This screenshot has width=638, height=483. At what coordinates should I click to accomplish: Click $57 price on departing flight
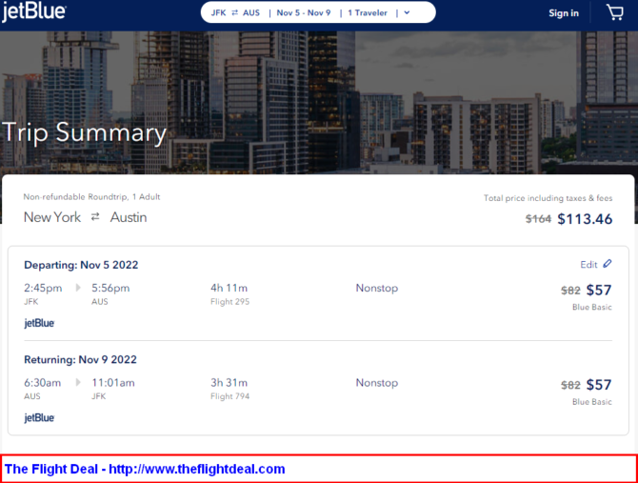[x=599, y=291]
